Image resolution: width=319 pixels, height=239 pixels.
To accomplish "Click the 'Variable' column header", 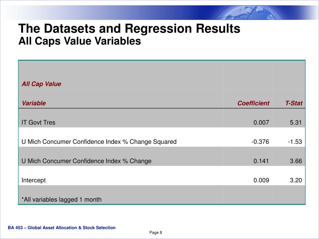I will click(34, 103).
